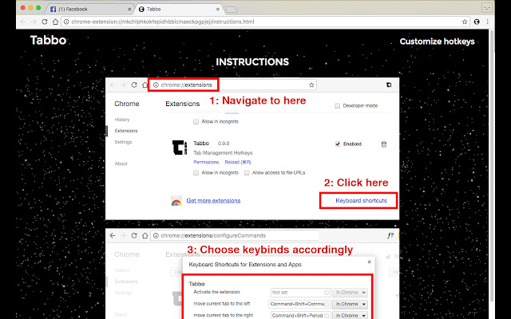Select About in the Chrome sidebar

(x=121, y=163)
